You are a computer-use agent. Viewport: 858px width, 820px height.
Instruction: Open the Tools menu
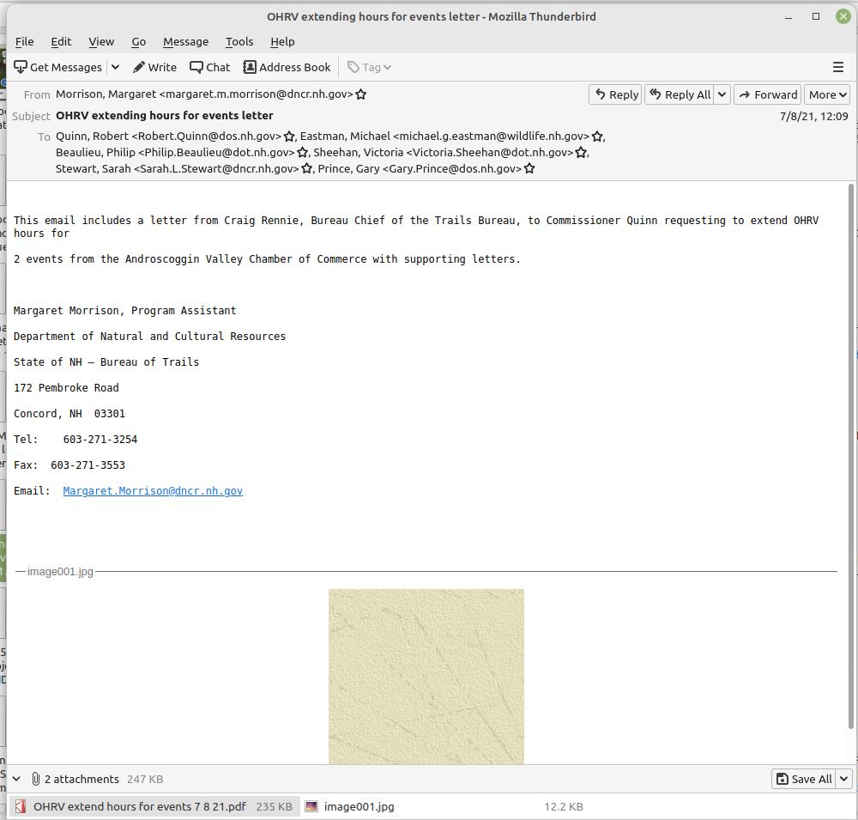pos(239,41)
